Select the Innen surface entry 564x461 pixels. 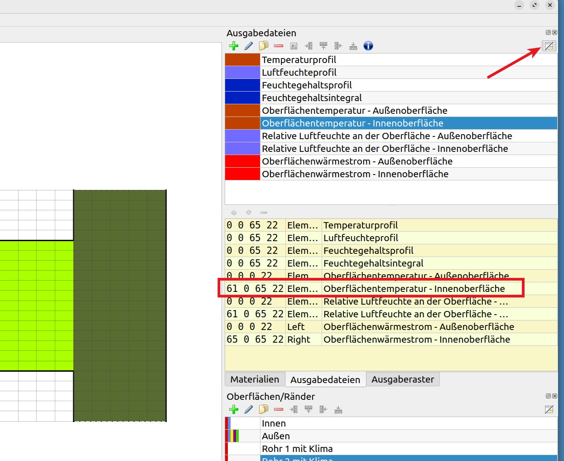click(x=391, y=423)
